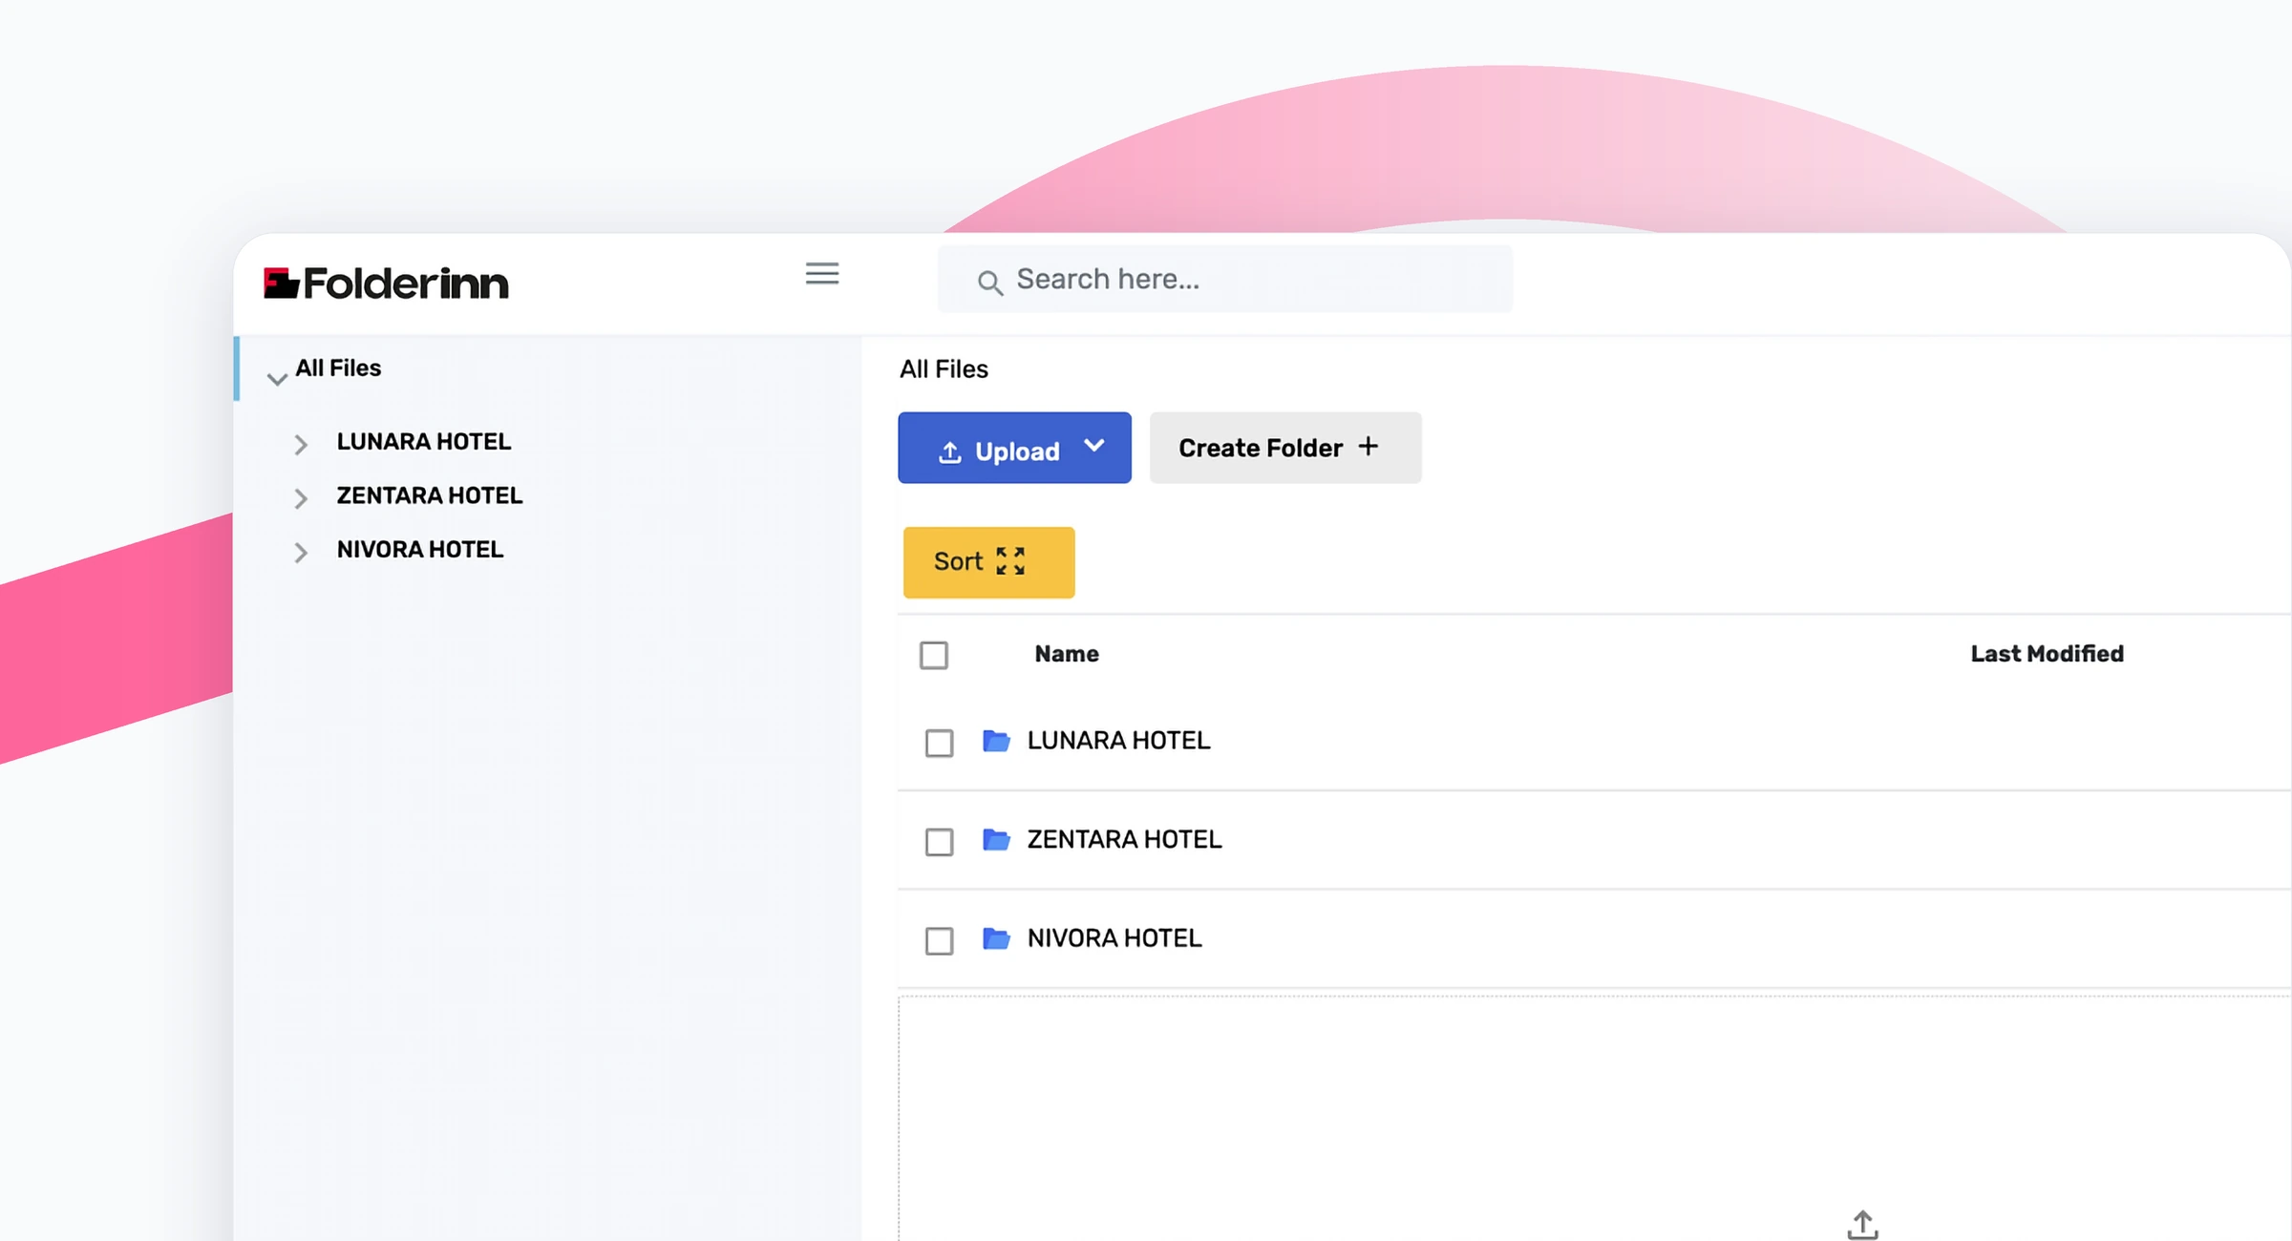2292x1241 pixels.
Task: Click the Last Modified column header
Action: tap(2048, 654)
